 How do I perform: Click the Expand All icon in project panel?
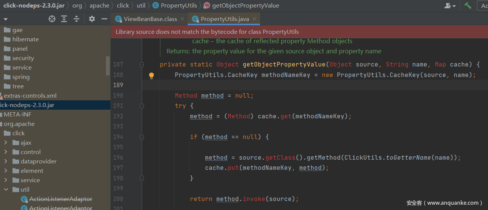click(64, 19)
